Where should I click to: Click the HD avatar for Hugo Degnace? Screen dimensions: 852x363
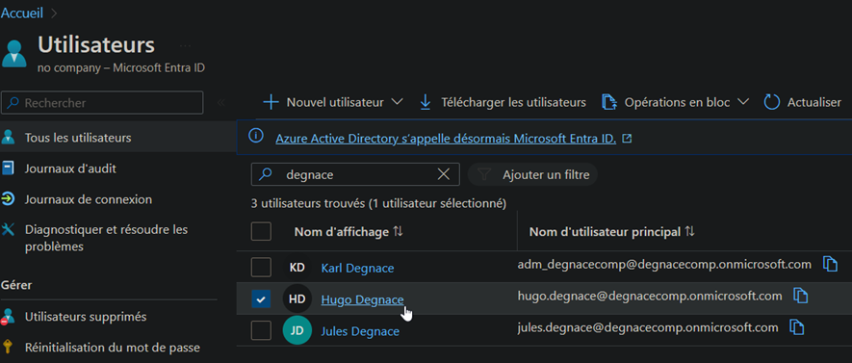(297, 298)
